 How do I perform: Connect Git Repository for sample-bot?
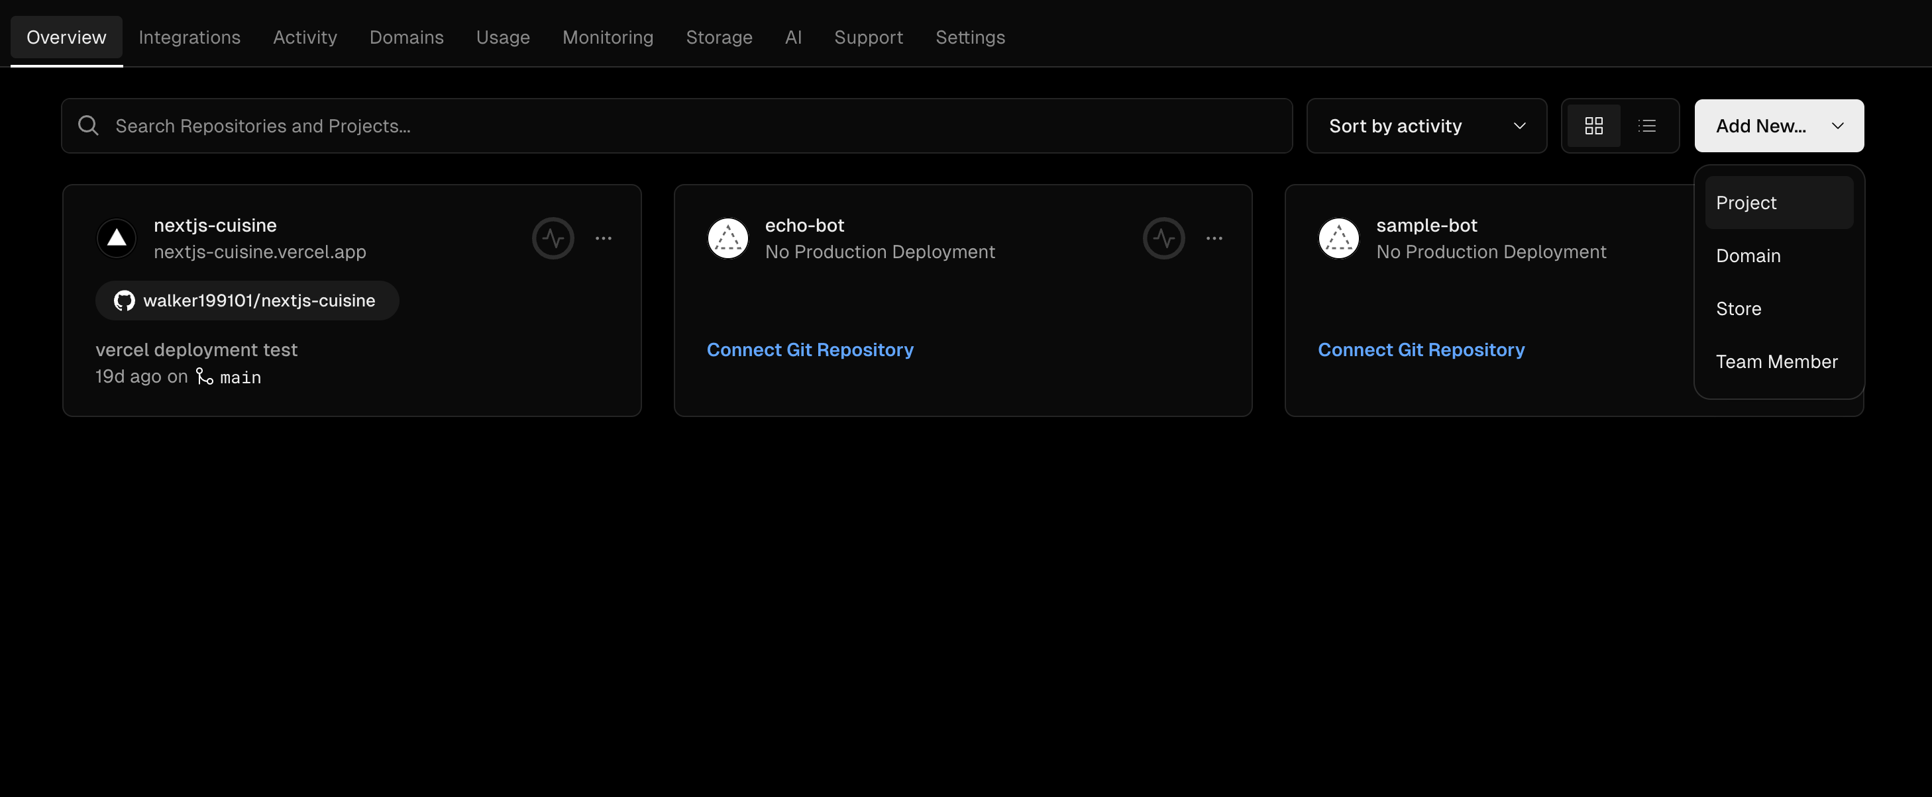[1421, 350]
